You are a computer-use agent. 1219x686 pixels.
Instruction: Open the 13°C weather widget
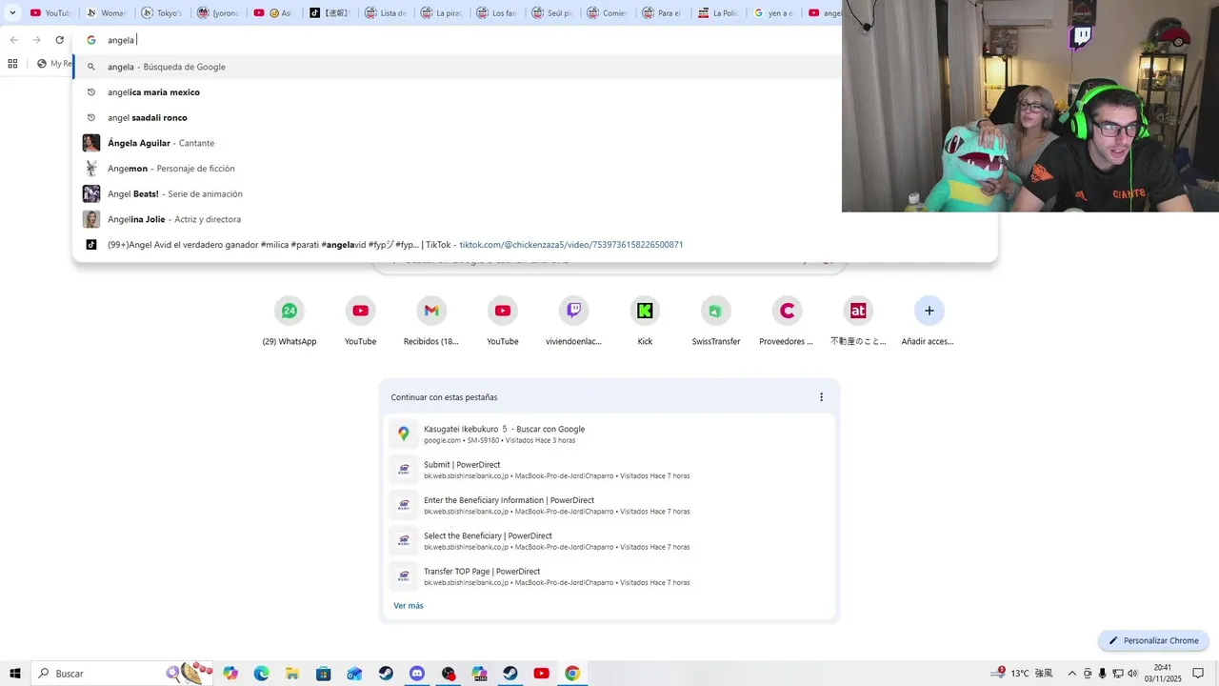1020,674
